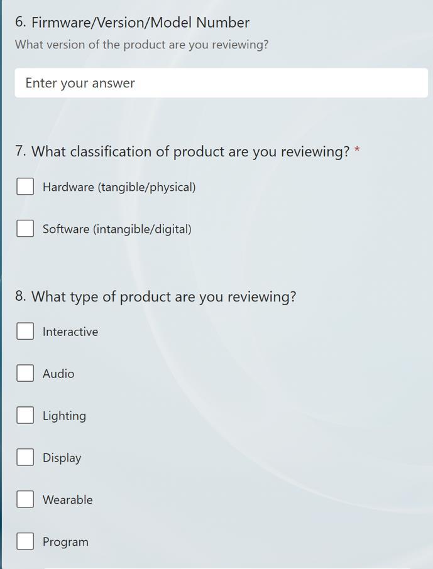Image resolution: width=433 pixels, height=569 pixels.
Task: Toggle the Wearable checkbox
Action: tap(25, 499)
